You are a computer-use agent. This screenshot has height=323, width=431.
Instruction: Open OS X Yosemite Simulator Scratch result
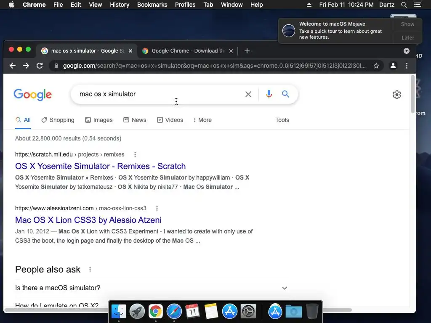pyautogui.click(x=100, y=166)
